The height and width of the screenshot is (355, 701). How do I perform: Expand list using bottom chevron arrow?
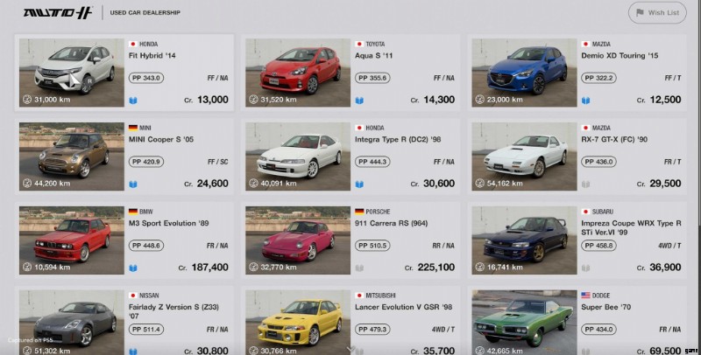click(351, 348)
